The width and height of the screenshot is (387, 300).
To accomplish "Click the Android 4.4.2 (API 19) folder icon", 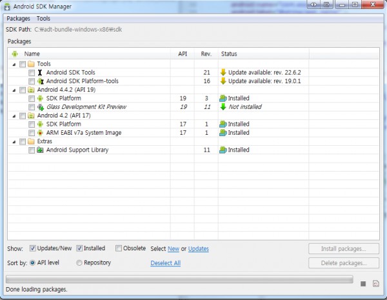I will pyautogui.click(x=31, y=90).
